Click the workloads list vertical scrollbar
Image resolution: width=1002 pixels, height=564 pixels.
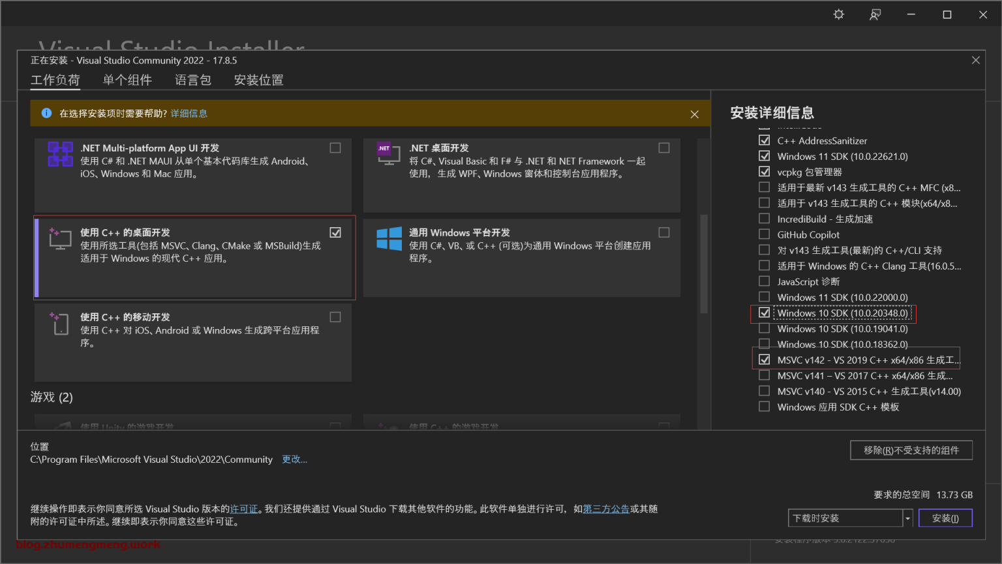(704, 264)
